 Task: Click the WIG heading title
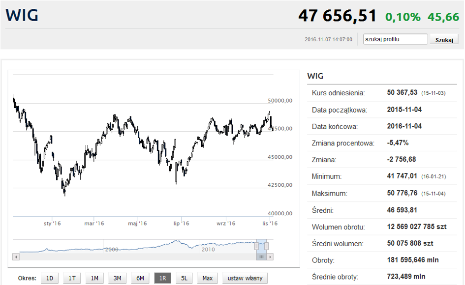pyautogui.click(x=22, y=15)
